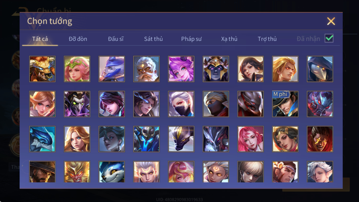Filter by the 'Xạ thủ' tab
Image resolution: width=359 pixels, height=202 pixels.
229,39
